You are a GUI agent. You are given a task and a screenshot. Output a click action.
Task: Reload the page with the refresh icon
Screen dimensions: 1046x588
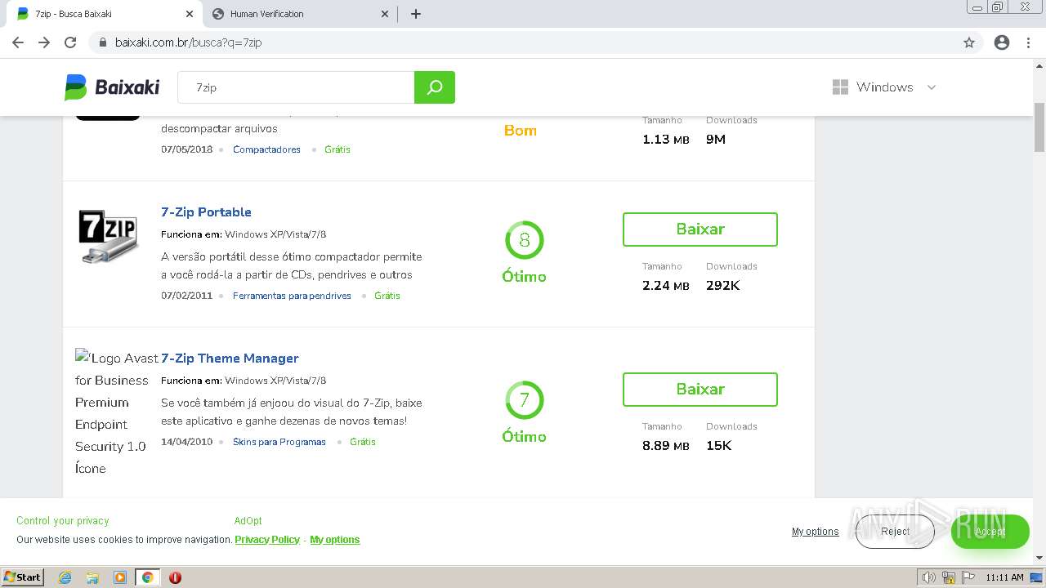(70, 42)
